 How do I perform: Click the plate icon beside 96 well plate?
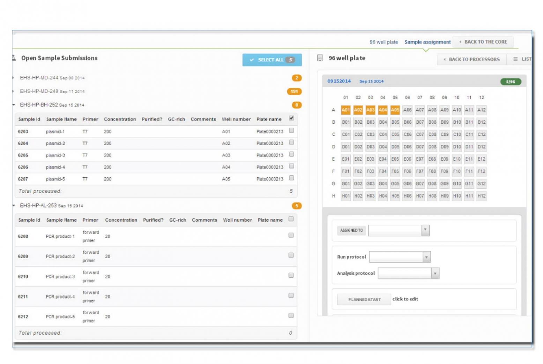320,58
